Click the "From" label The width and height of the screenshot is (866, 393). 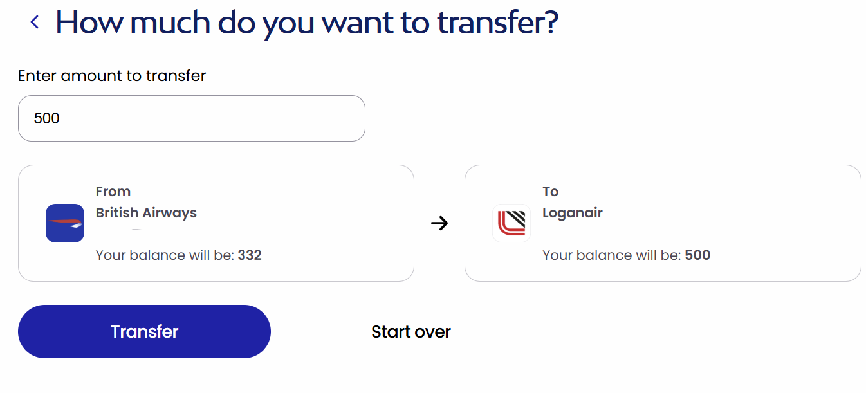pos(113,192)
